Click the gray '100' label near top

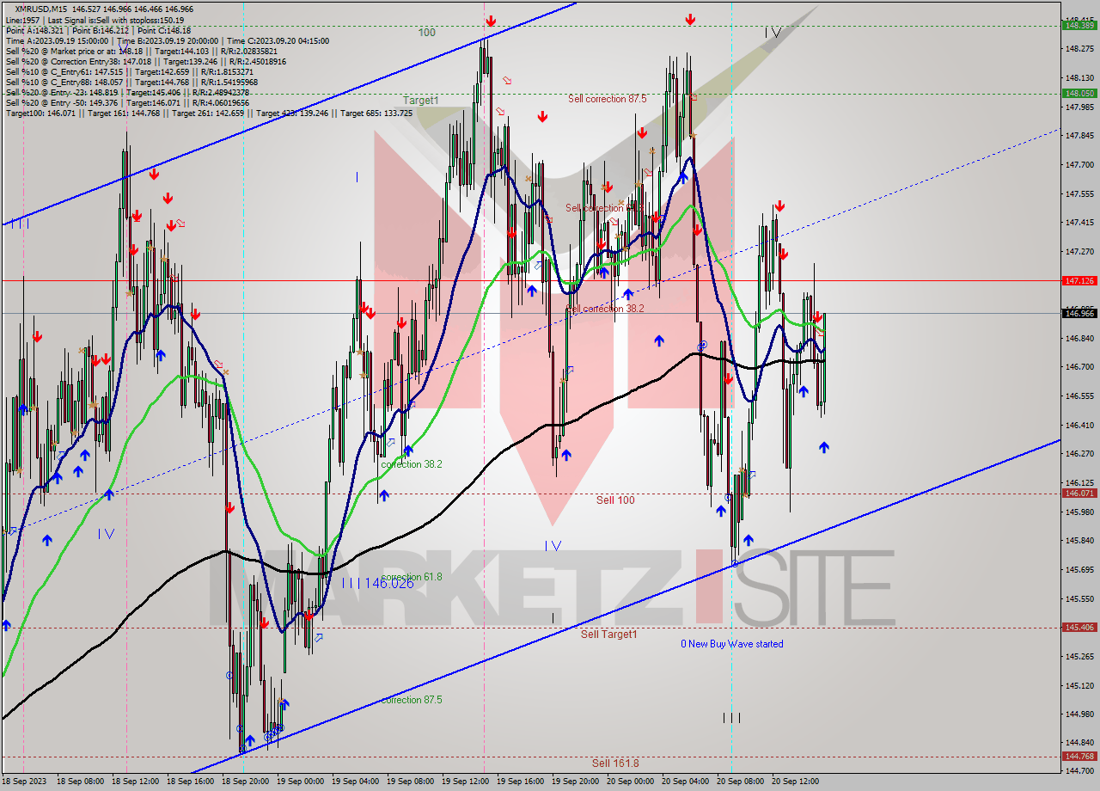(427, 33)
